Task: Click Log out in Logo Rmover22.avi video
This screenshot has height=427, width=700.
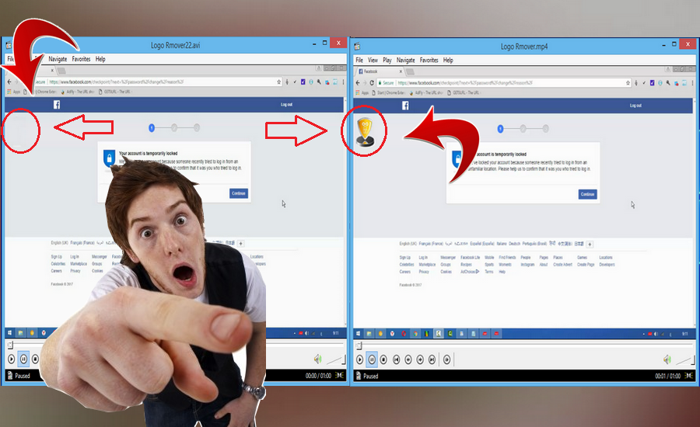Action: tap(286, 104)
